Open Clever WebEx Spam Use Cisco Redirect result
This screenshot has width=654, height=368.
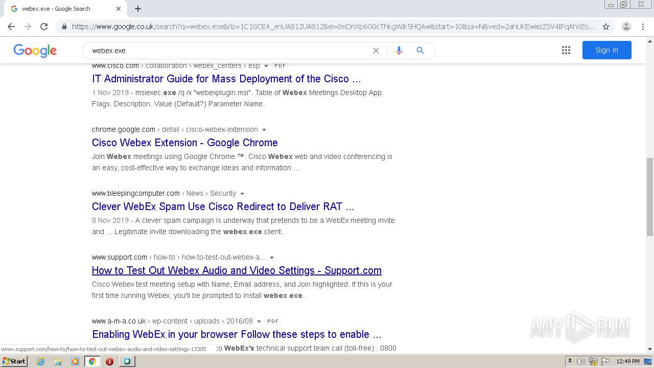pos(223,206)
